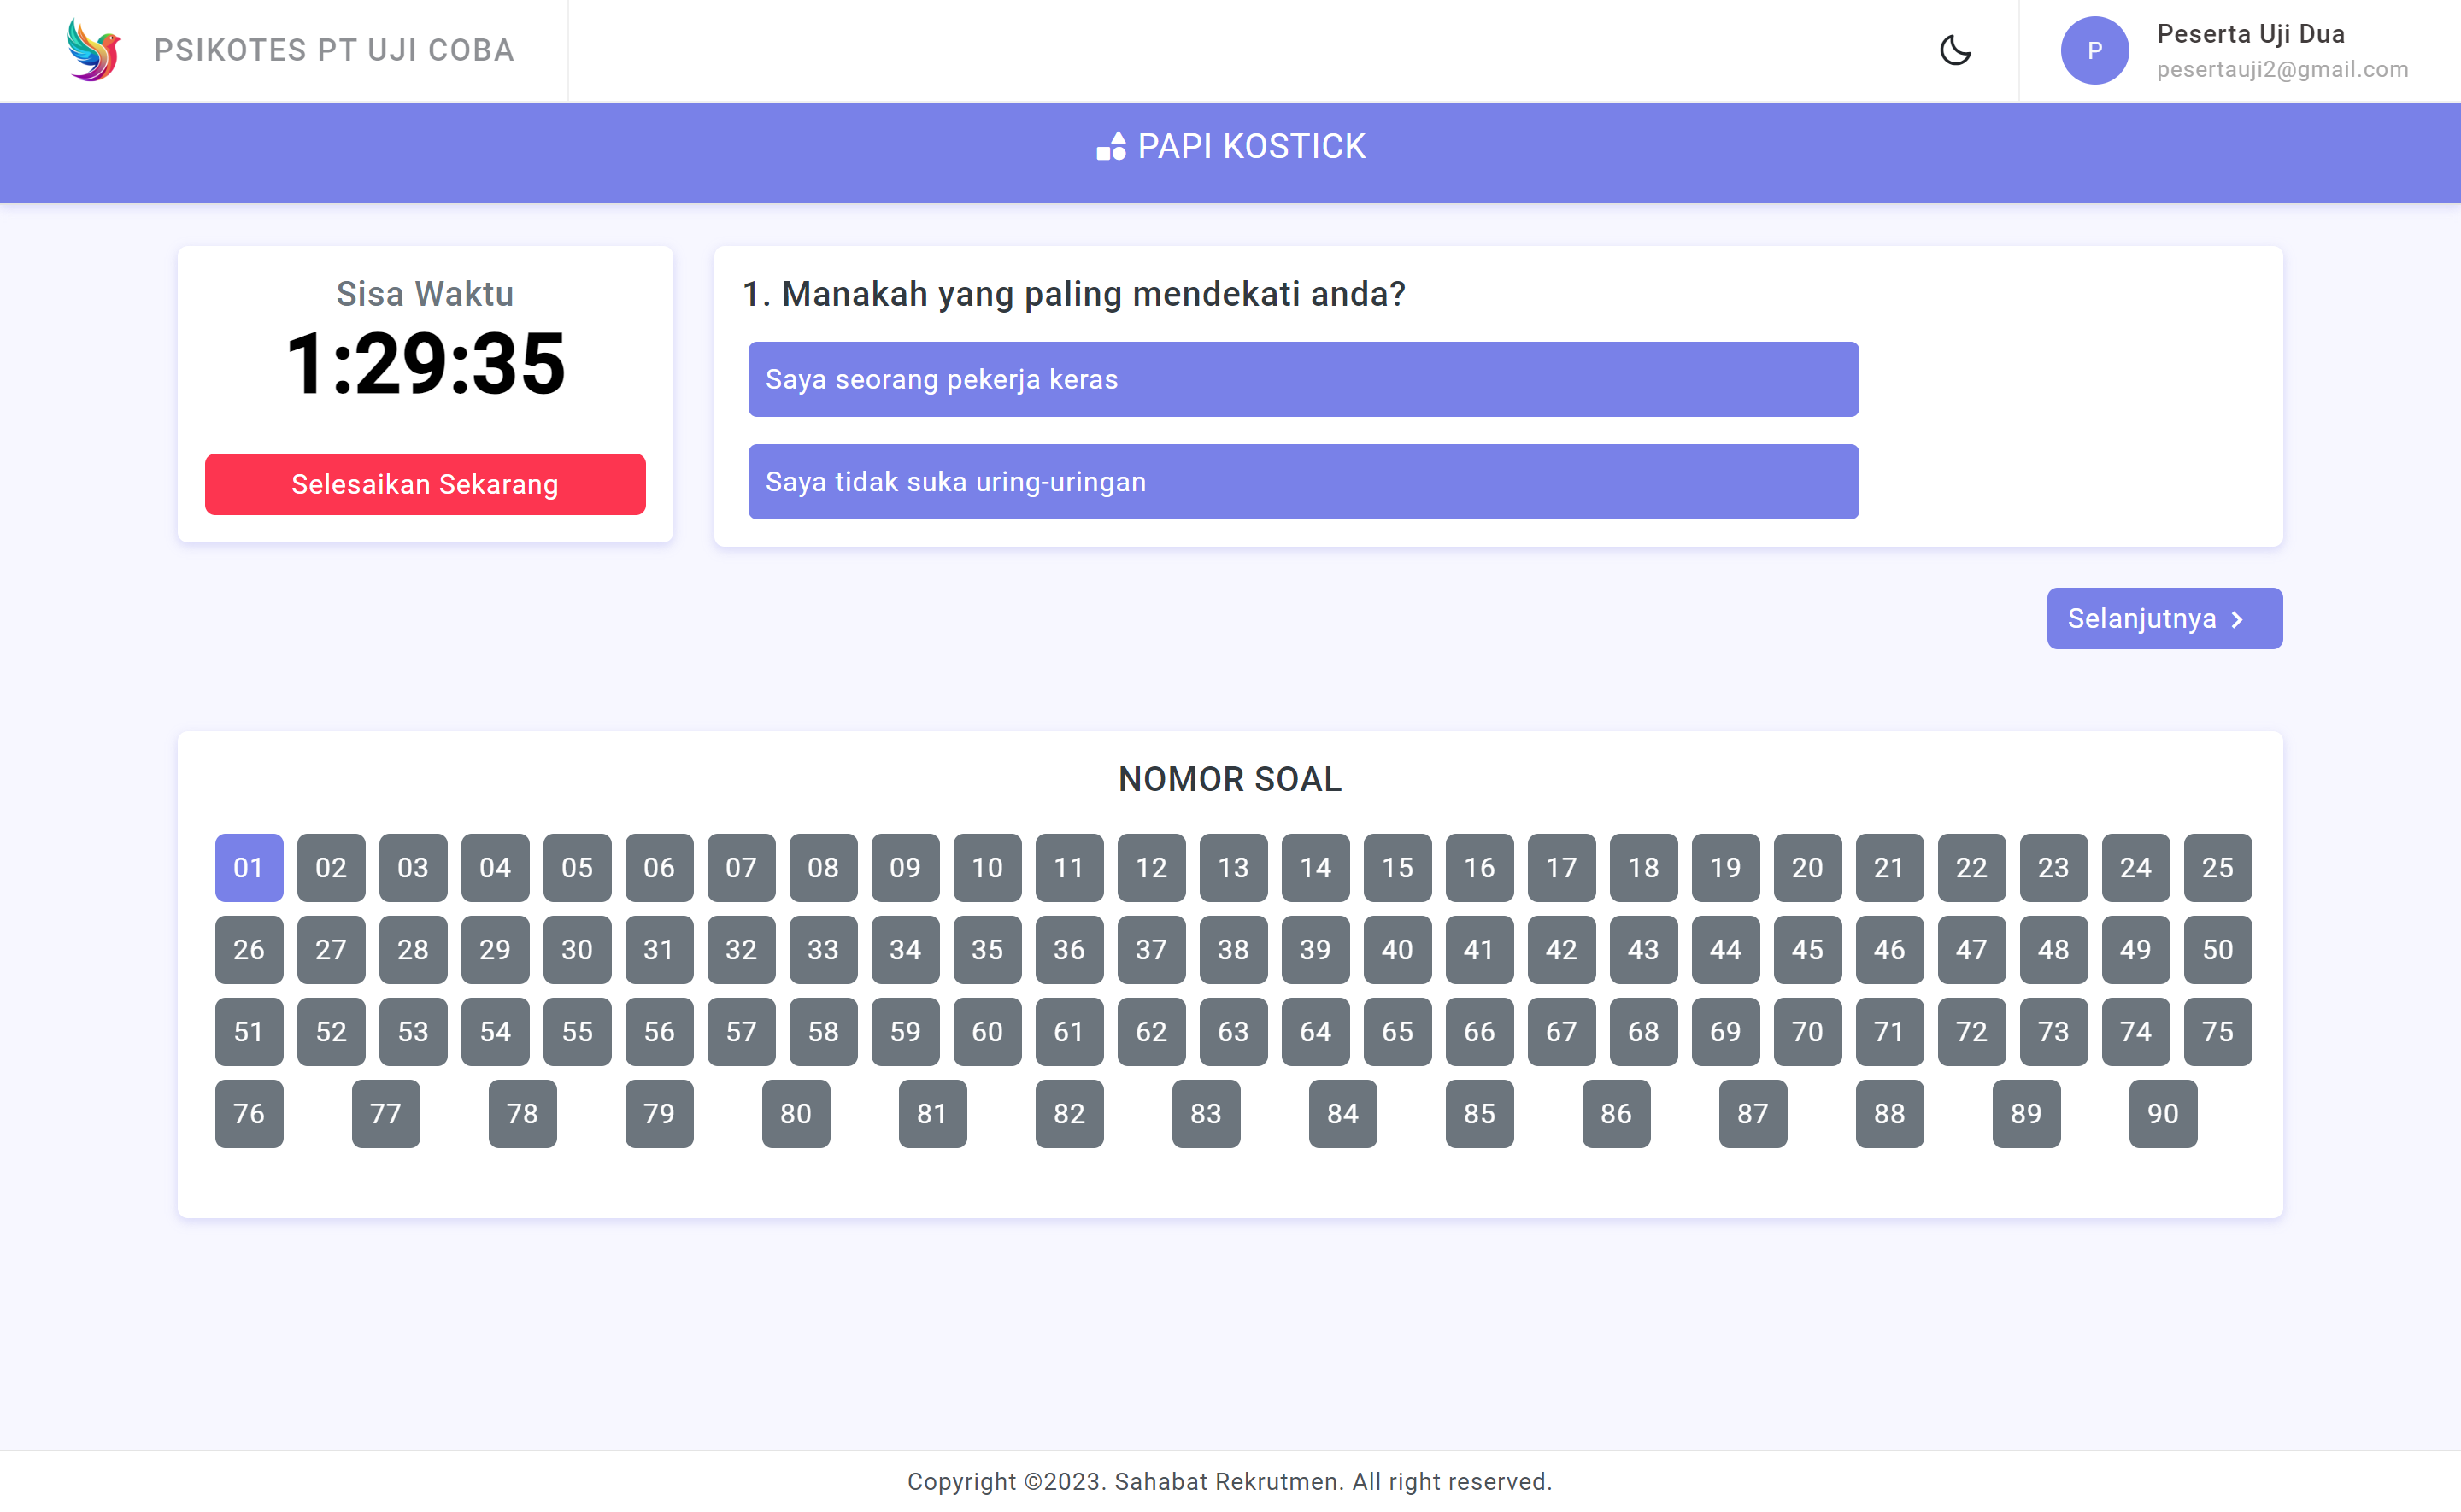Click the chevron arrow on Selanjutnya
2461x1512 pixels.
(x=2238, y=620)
